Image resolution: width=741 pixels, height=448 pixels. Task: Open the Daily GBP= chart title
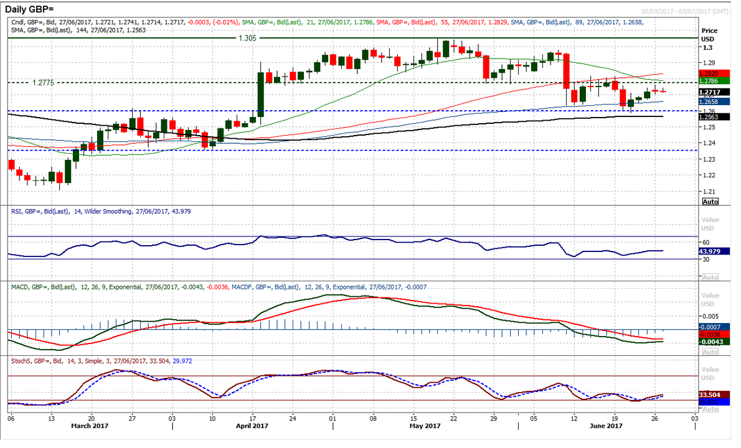click(x=37, y=11)
